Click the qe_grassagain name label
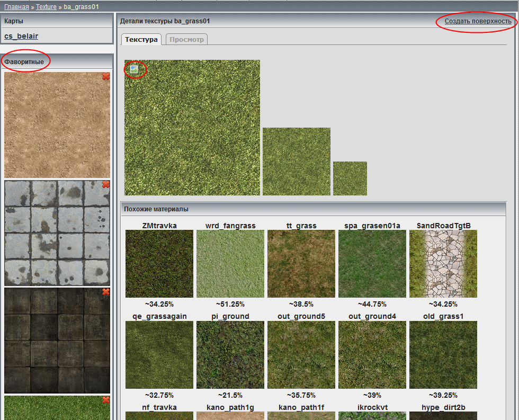519x420 pixels. [x=159, y=316]
